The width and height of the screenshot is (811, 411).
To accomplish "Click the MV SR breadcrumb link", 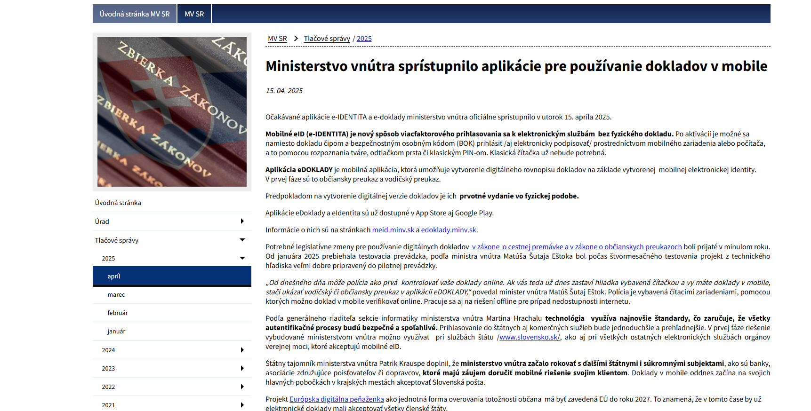I will [277, 39].
